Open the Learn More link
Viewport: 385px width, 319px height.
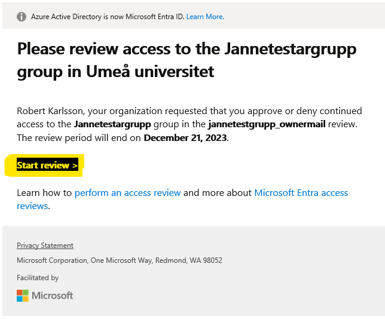tap(205, 17)
